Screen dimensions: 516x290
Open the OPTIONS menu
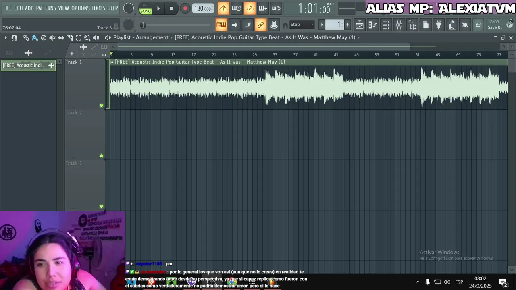[80, 8]
